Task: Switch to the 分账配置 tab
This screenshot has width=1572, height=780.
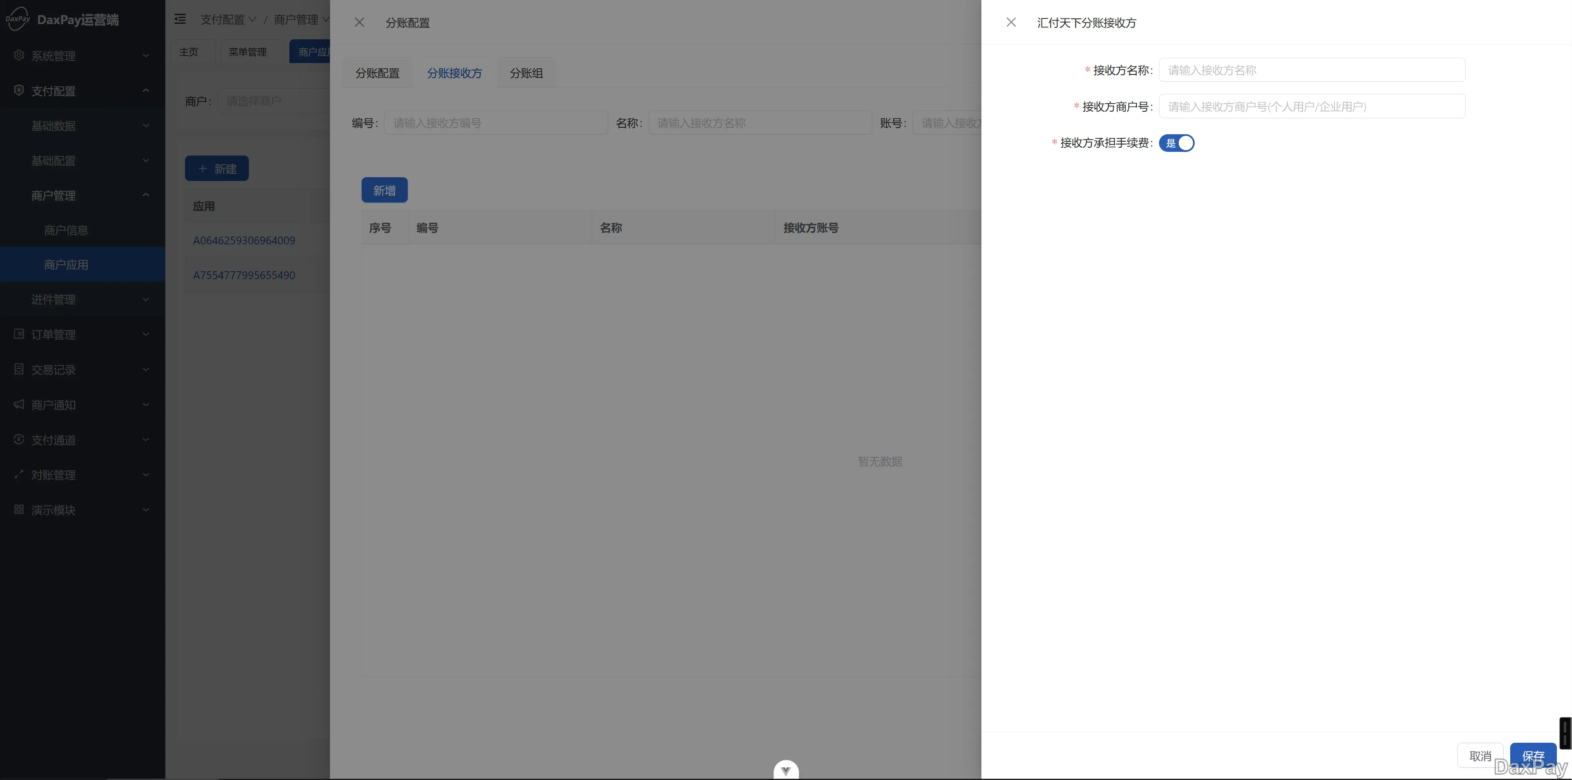Action: [377, 73]
